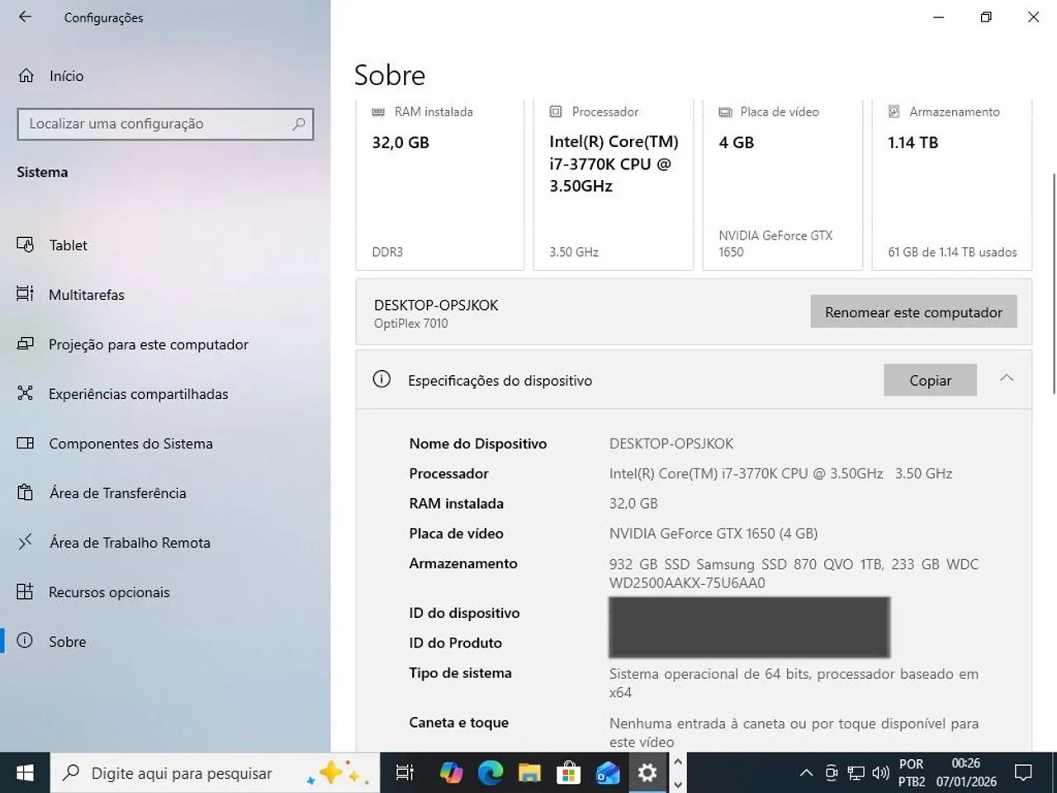
Task: Click the ID do dispositivo label
Action: (464, 613)
